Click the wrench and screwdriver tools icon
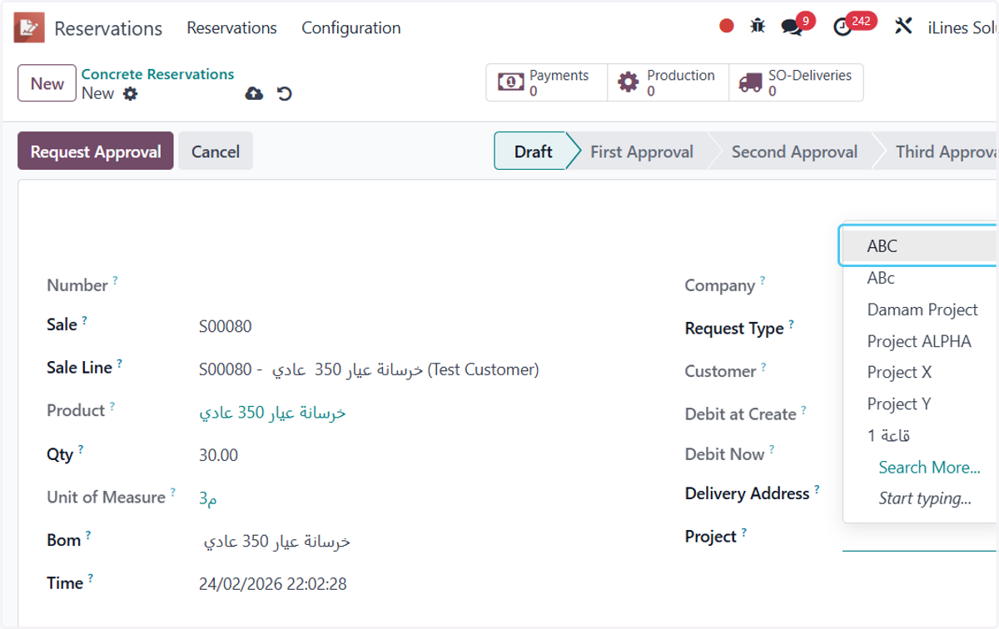Viewport: 999px width, 629px height. point(903,27)
